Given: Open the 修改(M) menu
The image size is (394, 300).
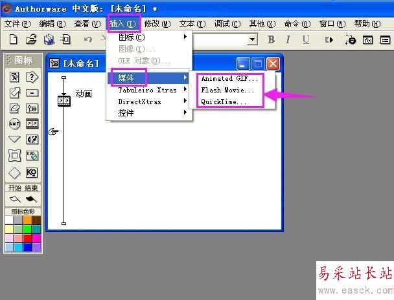Looking at the screenshot, I should coord(157,24).
